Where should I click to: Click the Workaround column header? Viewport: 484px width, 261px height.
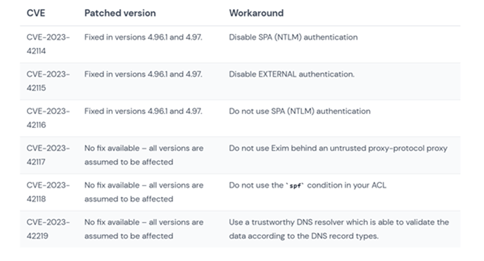click(x=256, y=13)
